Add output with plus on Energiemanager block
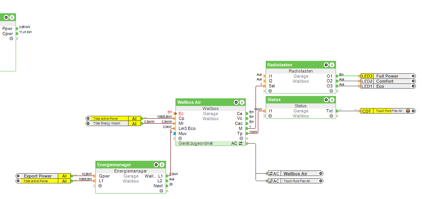Screen dimensions: 422x199 coord(161,191)
